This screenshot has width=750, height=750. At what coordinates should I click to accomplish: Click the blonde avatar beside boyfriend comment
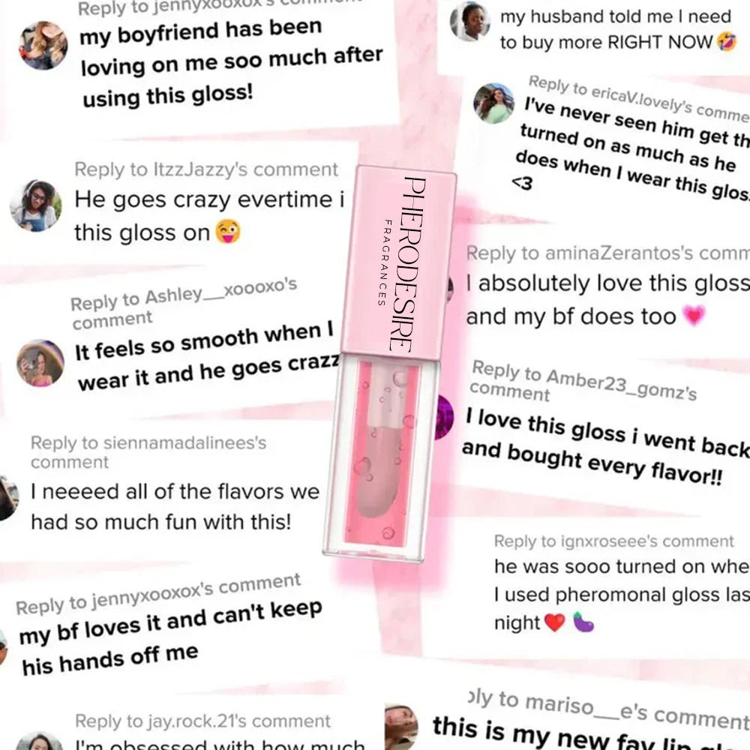pyautogui.click(x=43, y=46)
